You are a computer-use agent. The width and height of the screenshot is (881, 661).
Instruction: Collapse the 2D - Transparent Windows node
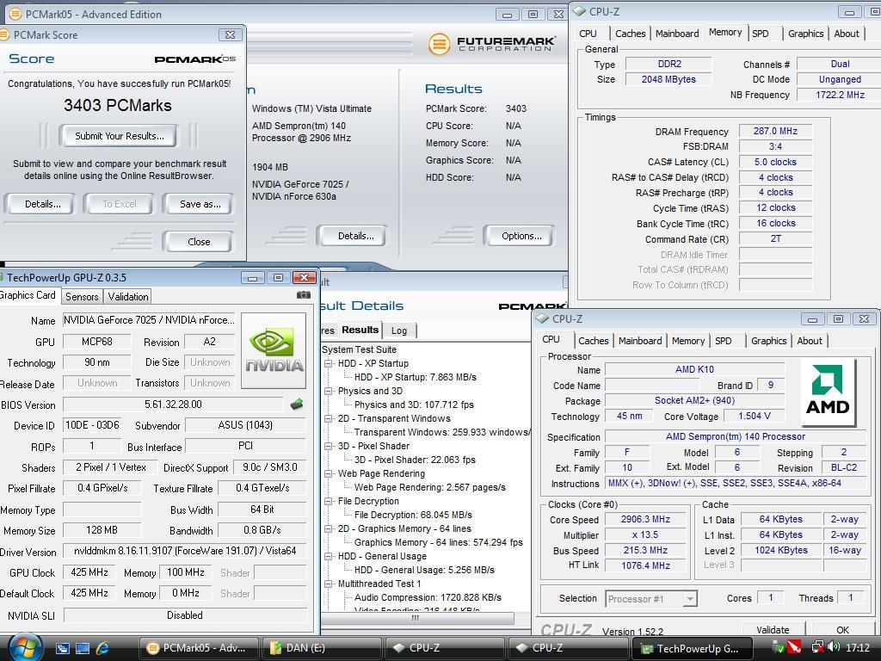329,419
